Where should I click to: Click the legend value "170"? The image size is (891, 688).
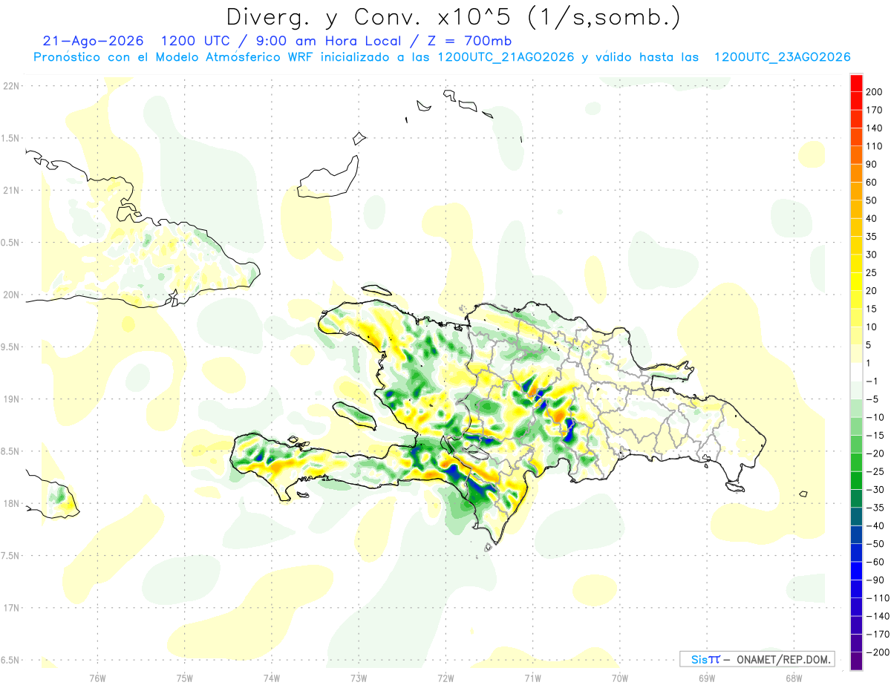coord(874,110)
